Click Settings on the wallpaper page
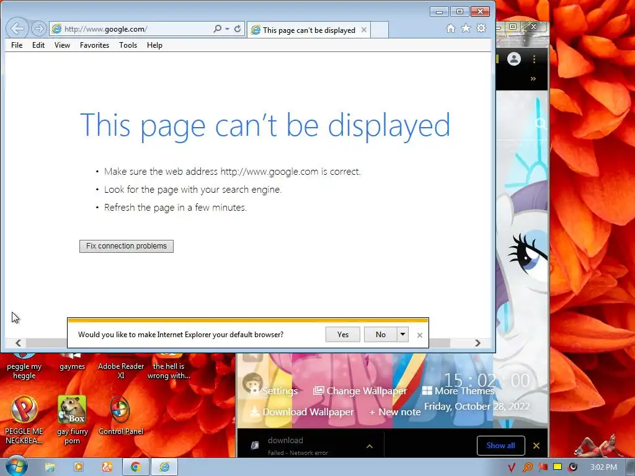The height and width of the screenshot is (476, 635). click(x=275, y=390)
